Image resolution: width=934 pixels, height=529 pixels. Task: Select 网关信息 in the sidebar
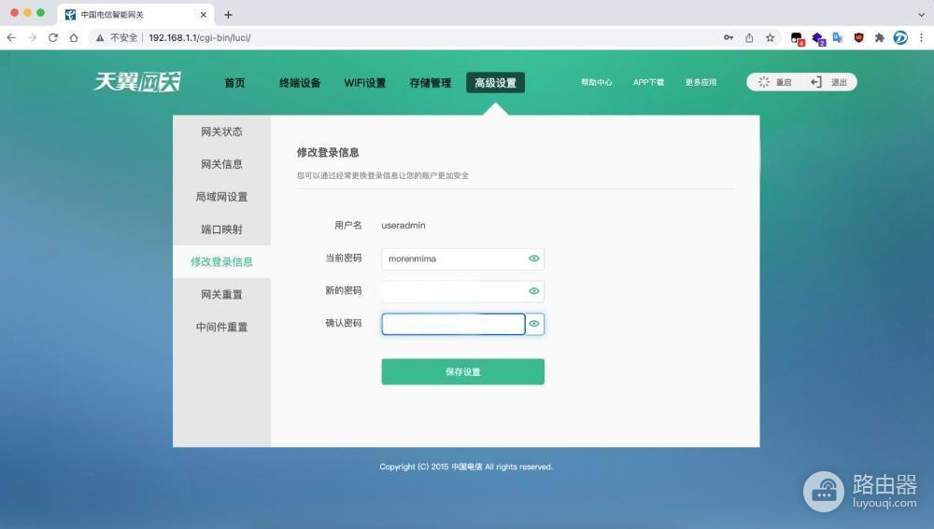(x=221, y=164)
